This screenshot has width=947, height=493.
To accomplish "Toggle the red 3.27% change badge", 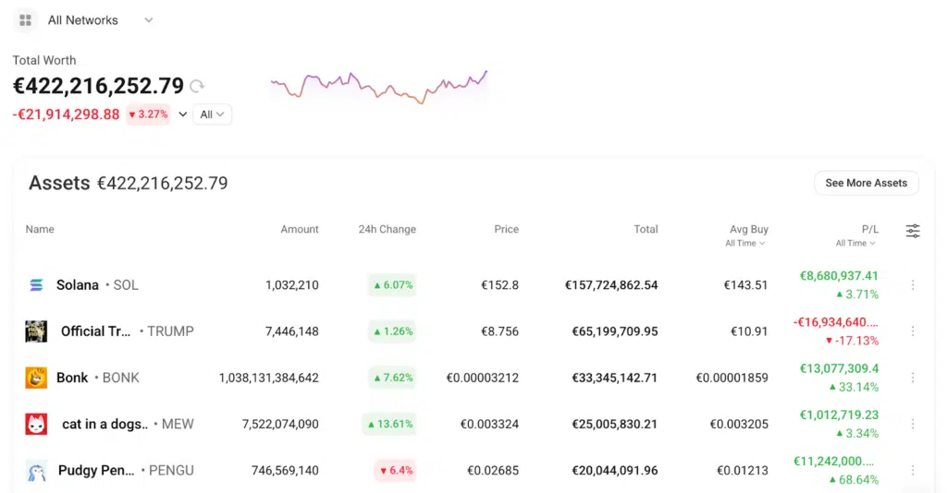I will 148,114.
